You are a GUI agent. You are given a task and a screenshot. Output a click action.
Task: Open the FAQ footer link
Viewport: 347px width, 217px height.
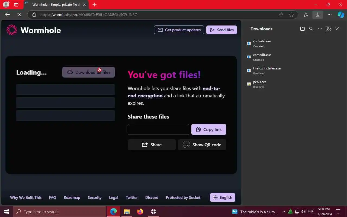(x=53, y=197)
